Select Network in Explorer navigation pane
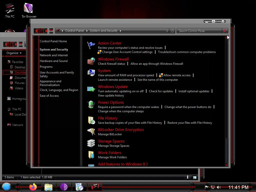The width and height of the screenshot is (256, 192). pos(17,125)
